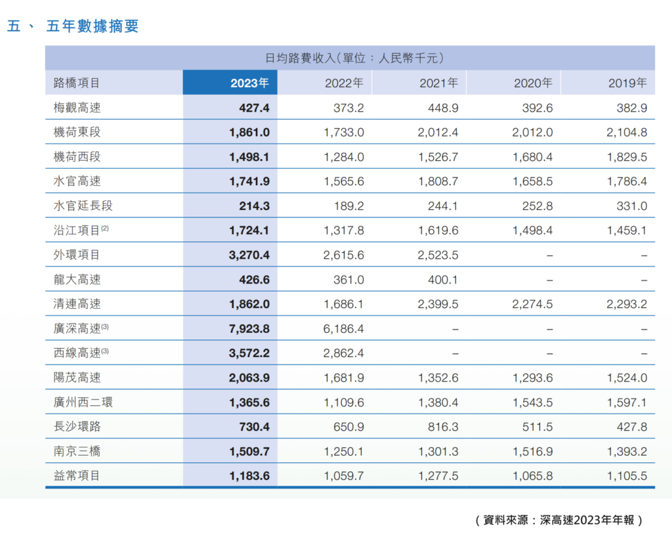The height and width of the screenshot is (547, 672).
Task: Click the 五年數據摘要 section heading
Action: pos(92,26)
